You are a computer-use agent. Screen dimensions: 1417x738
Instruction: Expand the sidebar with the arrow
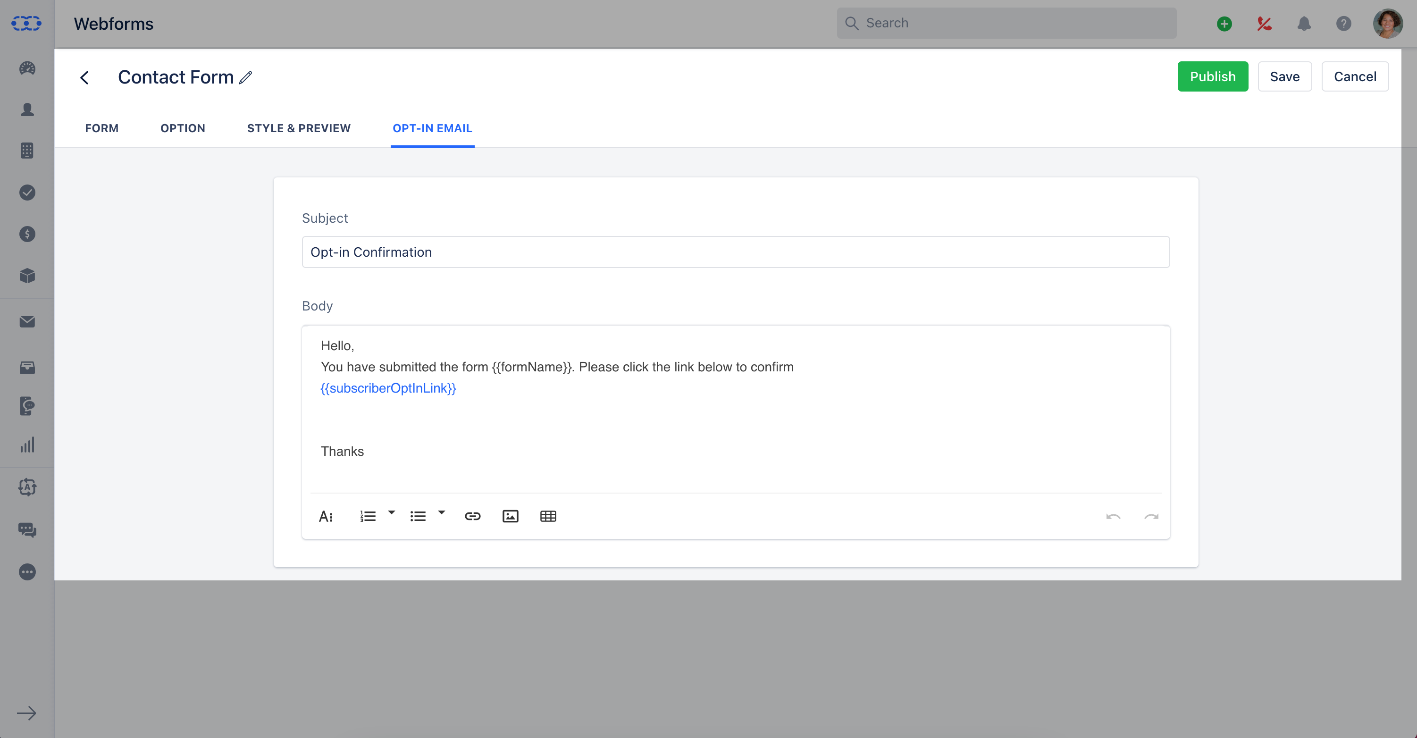(x=26, y=713)
